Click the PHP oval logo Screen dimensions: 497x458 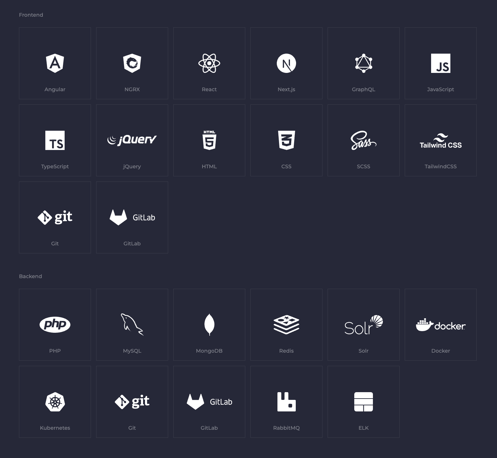click(55, 324)
